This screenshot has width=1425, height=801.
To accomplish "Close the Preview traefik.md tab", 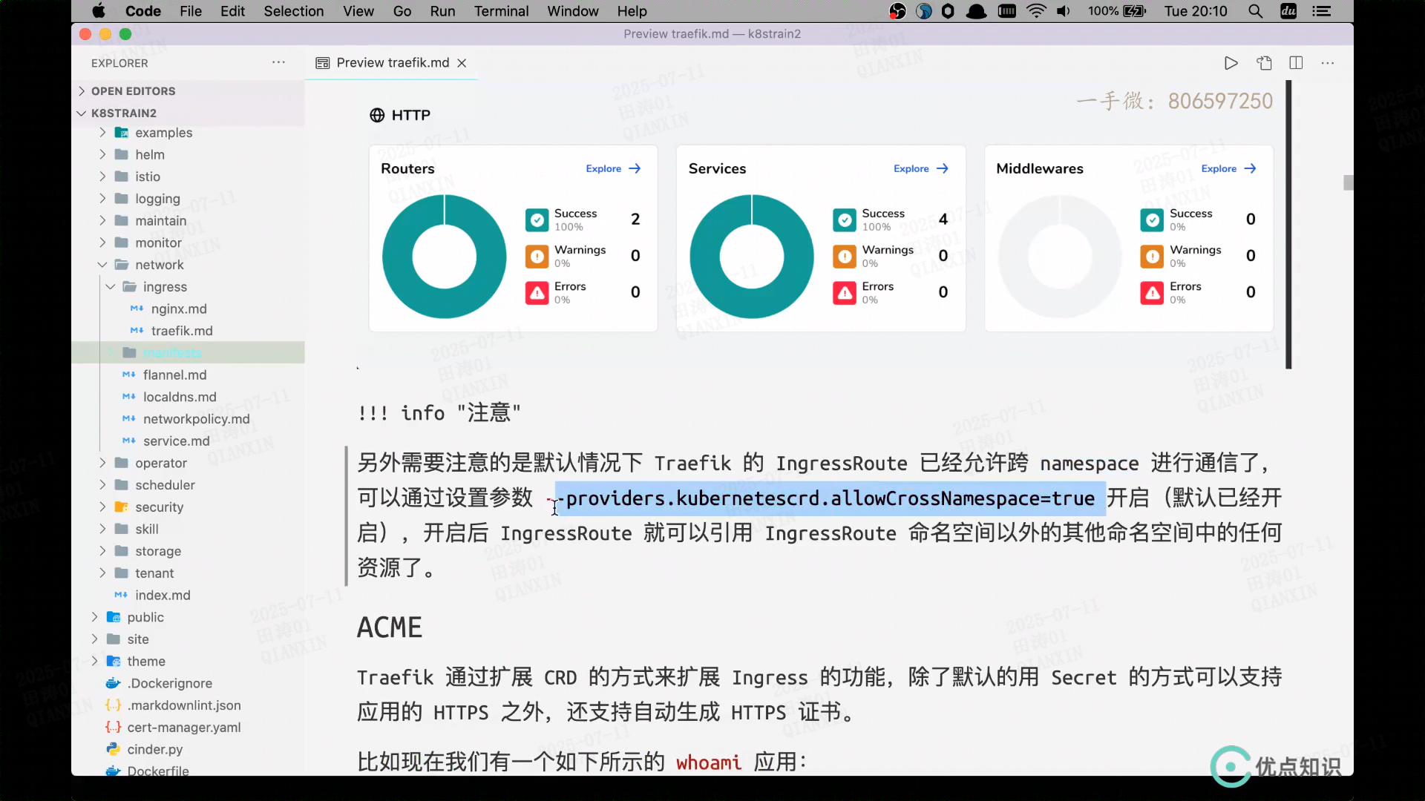I will coord(462,63).
